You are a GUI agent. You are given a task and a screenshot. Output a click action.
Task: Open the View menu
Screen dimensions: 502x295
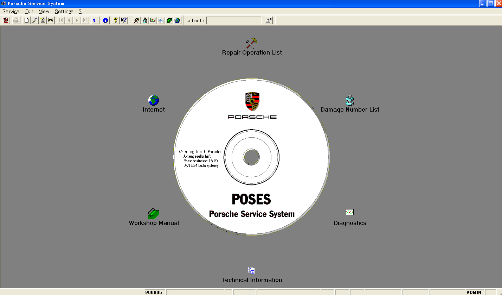pos(44,11)
